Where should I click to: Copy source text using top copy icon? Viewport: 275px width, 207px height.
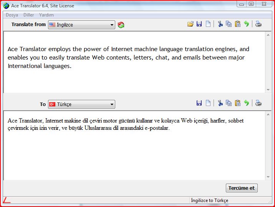coord(229,24)
